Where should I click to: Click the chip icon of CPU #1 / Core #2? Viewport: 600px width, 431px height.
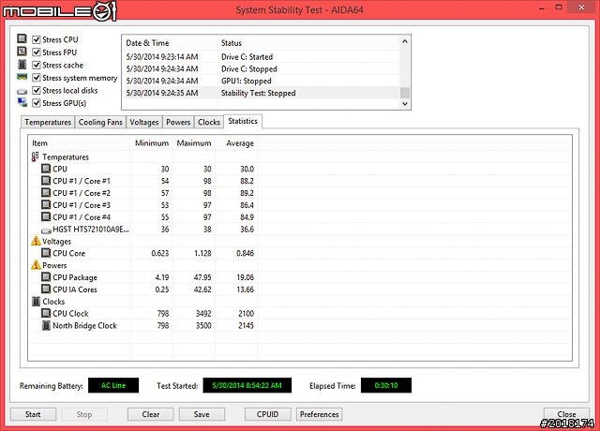pos(46,193)
